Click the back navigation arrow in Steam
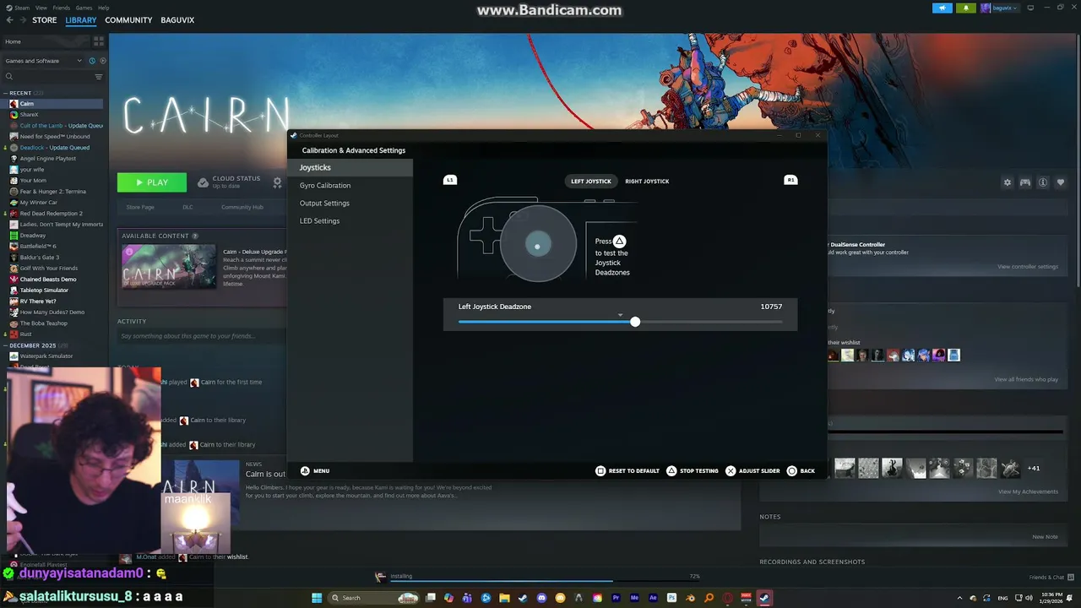 click(9, 20)
